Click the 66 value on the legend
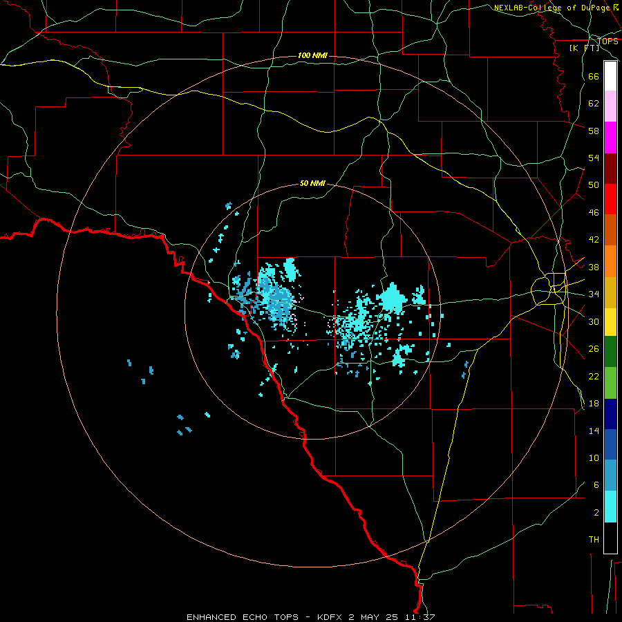 [x=594, y=77]
